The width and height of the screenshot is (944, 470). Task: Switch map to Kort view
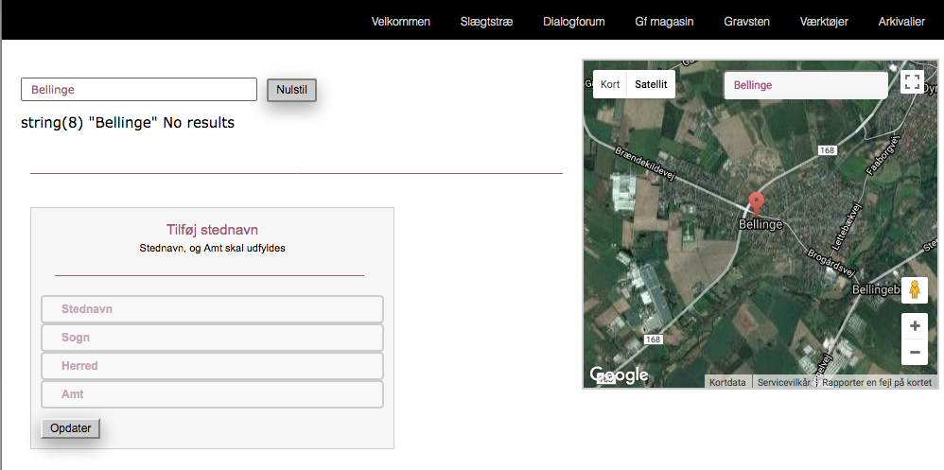click(x=610, y=84)
